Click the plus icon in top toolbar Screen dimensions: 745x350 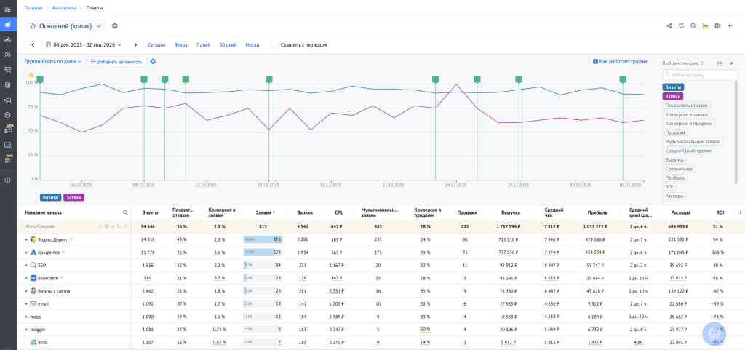(x=729, y=26)
